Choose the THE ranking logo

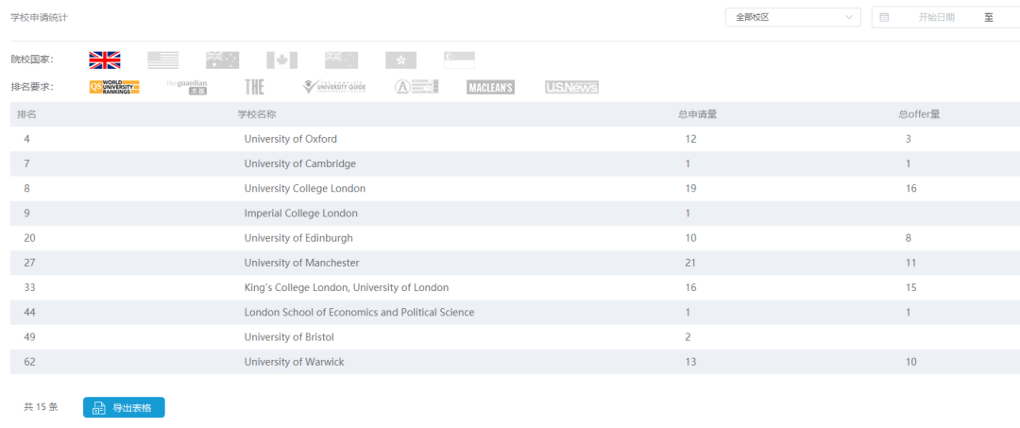[254, 87]
